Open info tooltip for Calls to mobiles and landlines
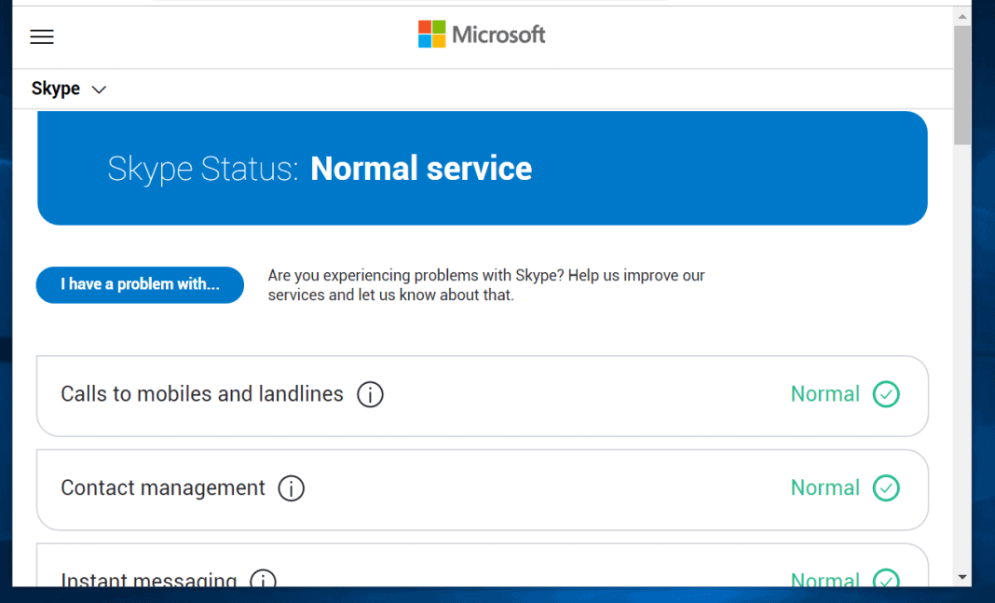The width and height of the screenshot is (995, 603). tap(370, 394)
